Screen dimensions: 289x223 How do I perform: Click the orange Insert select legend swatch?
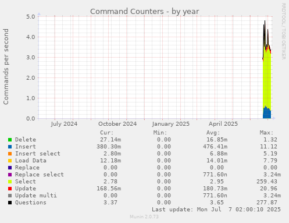(10, 154)
